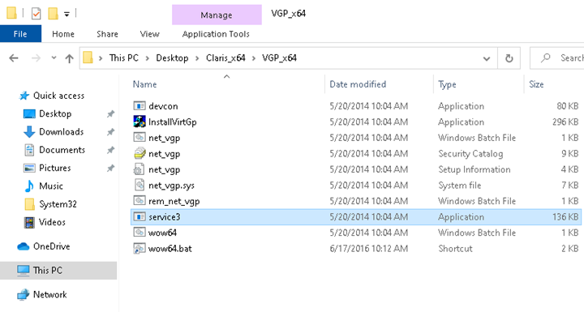Click InstallVirtGp size 296 KB
This screenshot has height=312, width=584.
[565, 122]
